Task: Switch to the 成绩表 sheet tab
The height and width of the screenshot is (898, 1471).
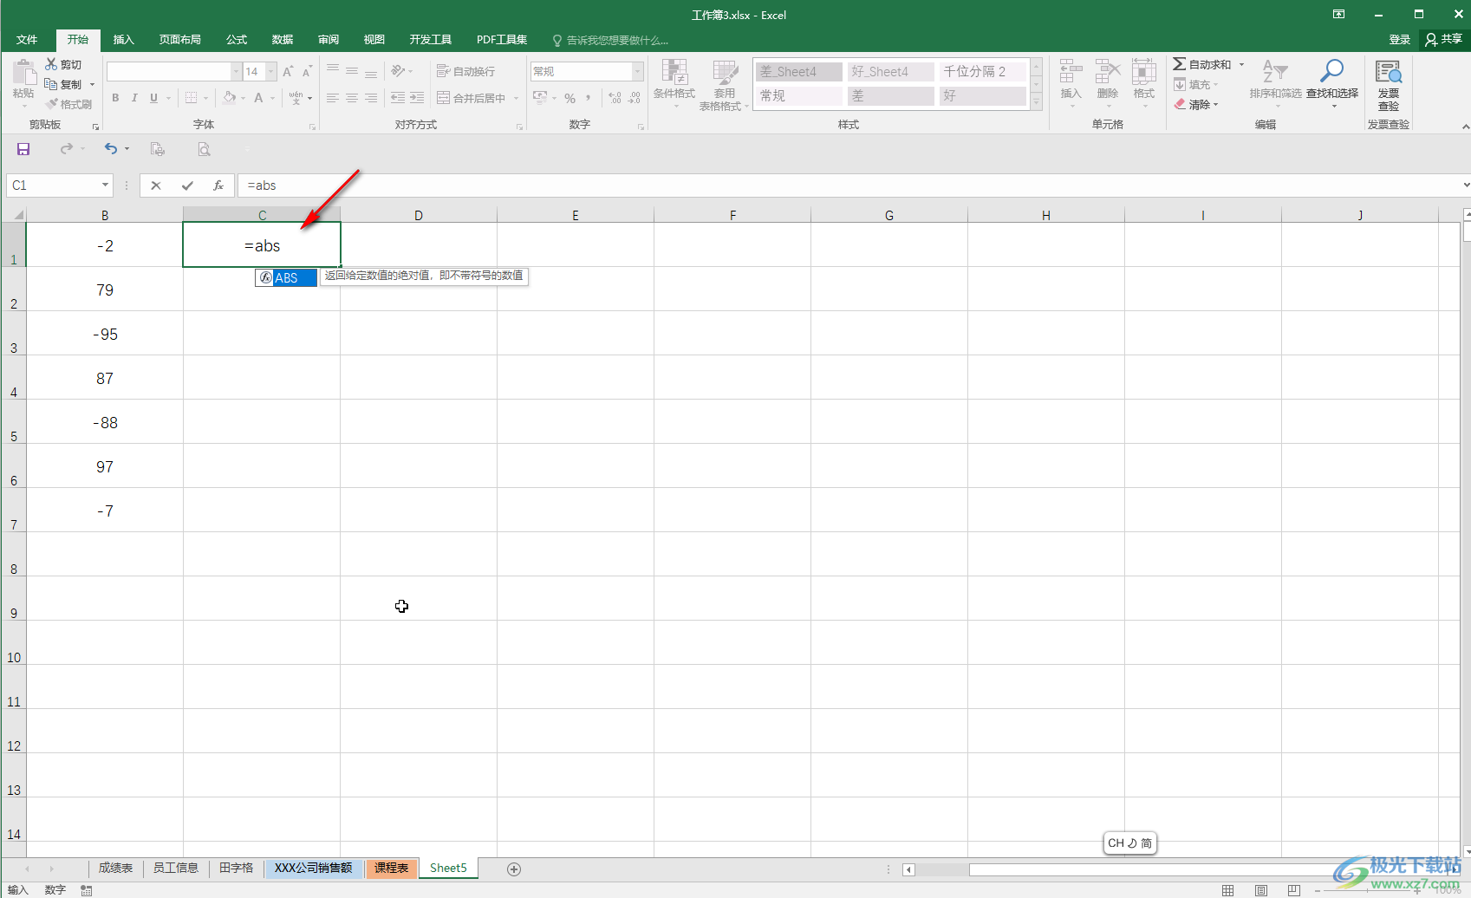Action: (115, 868)
